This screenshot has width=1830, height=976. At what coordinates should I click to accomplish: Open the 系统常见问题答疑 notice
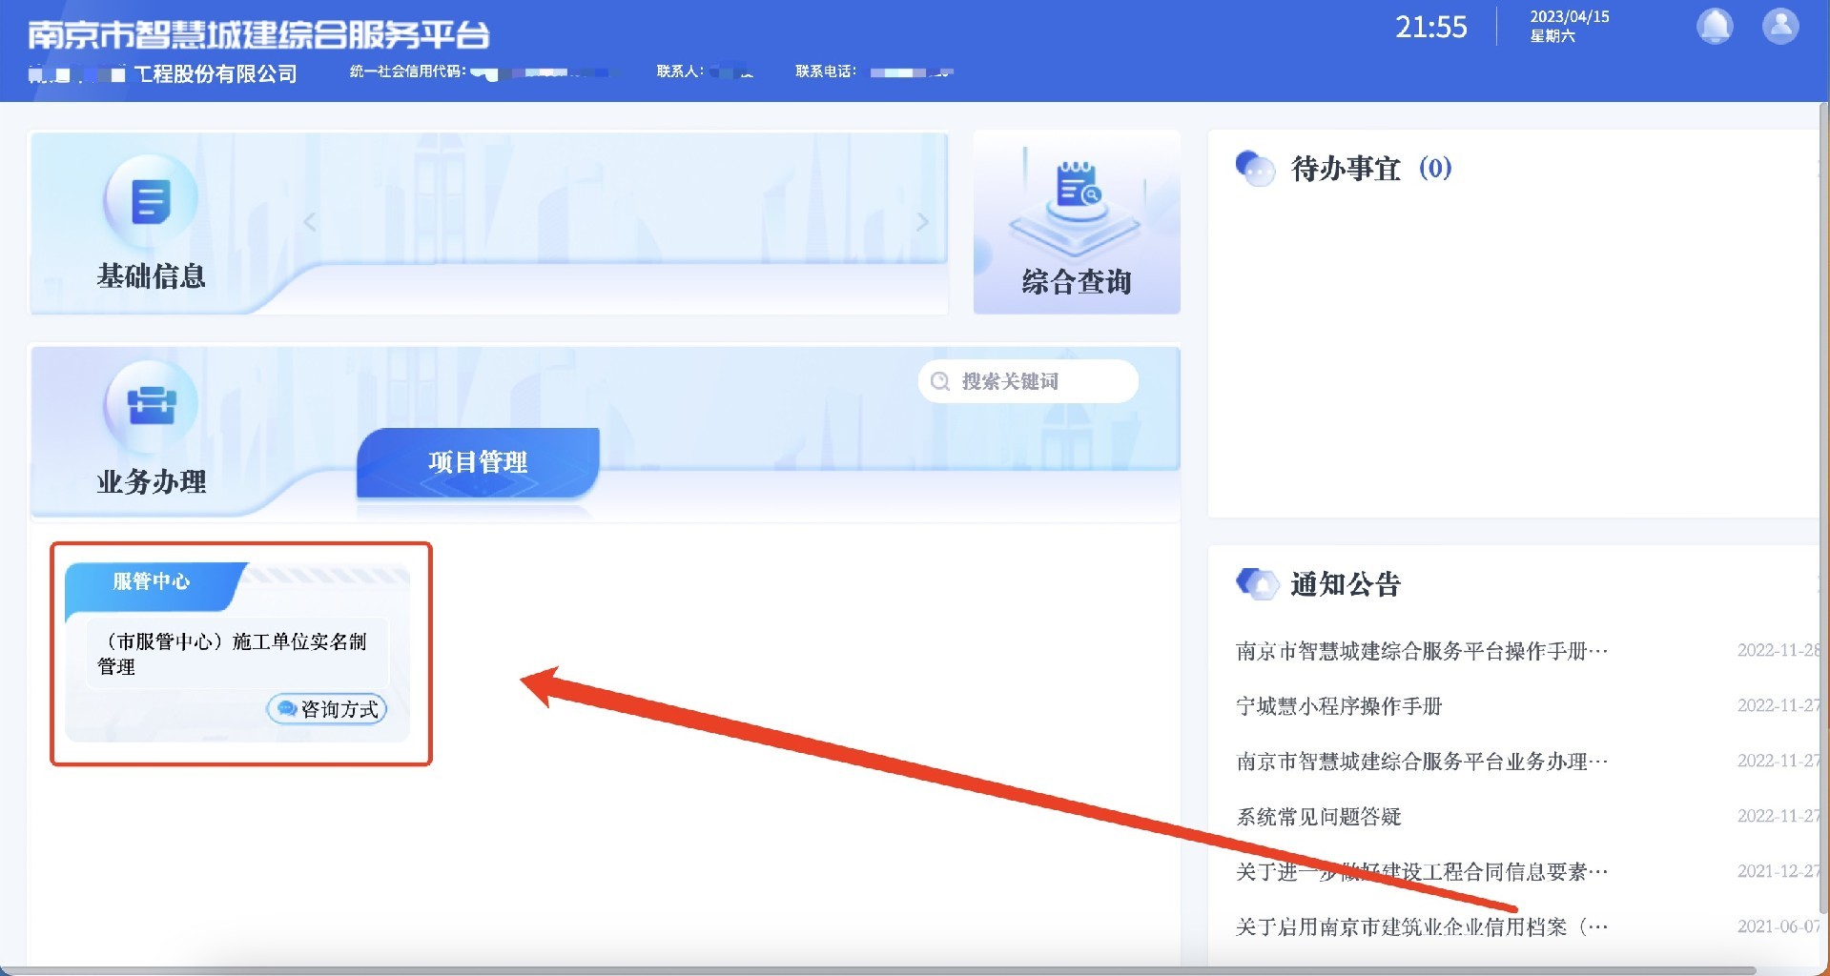(x=1318, y=817)
